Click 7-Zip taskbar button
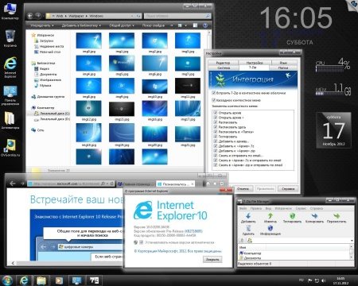358x286 pixels. click(x=94, y=280)
